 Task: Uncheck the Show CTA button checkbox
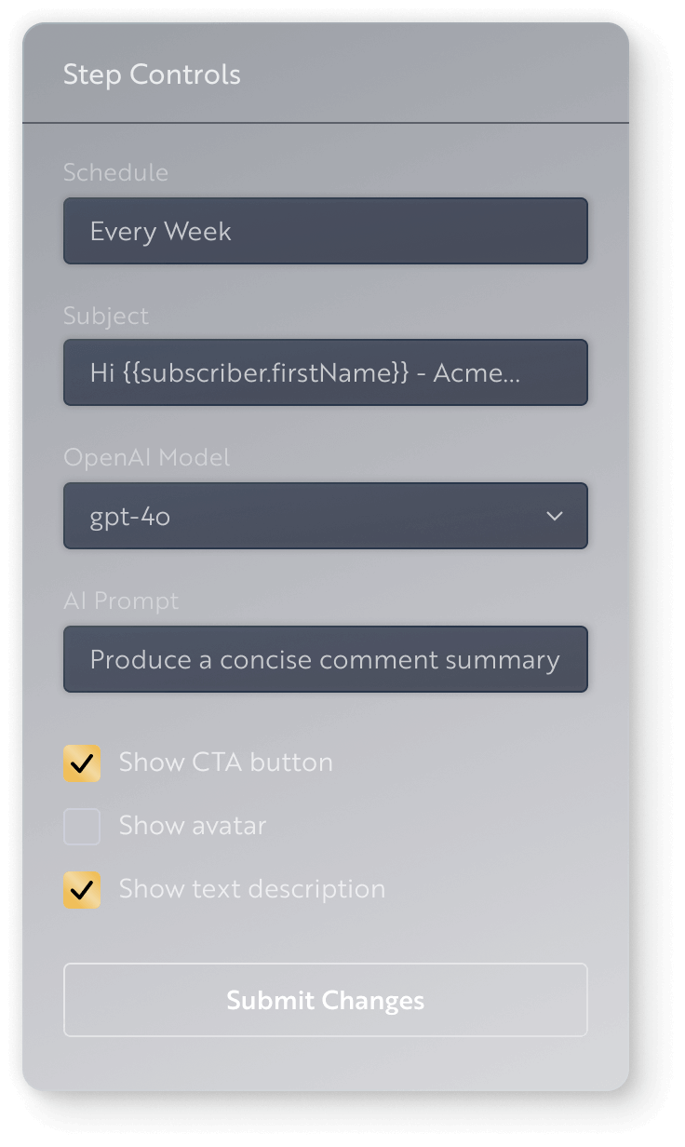[x=82, y=763]
